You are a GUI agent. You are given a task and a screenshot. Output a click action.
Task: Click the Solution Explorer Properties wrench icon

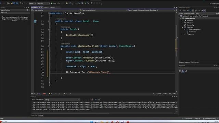tap(202, 11)
